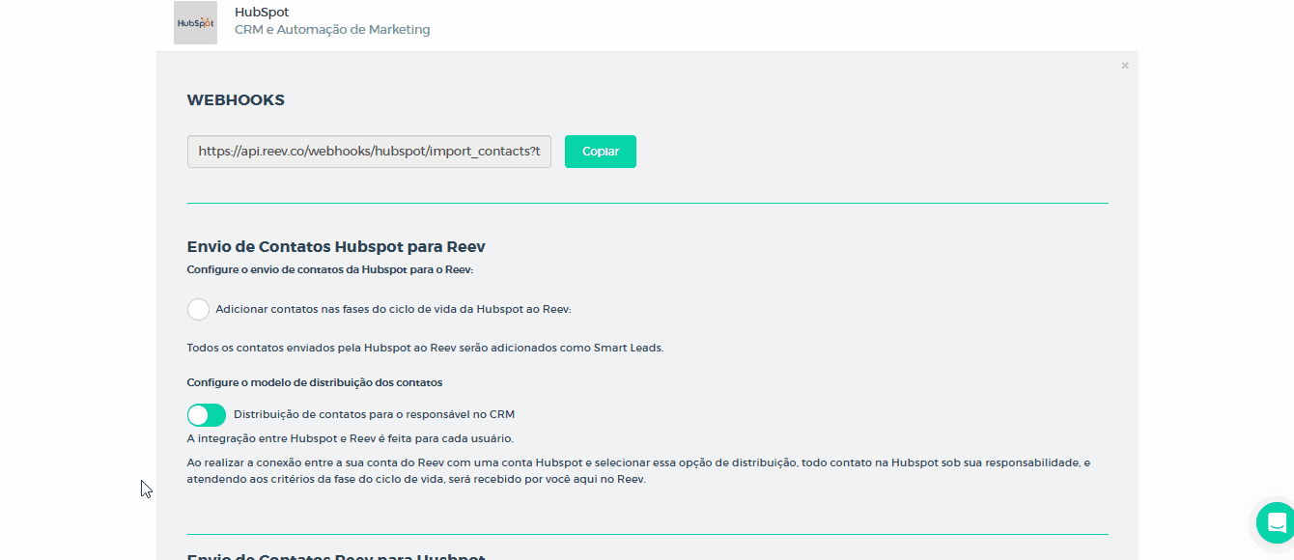
Task: Click the HubSpot logo thumbnail
Action: [195, 22]
